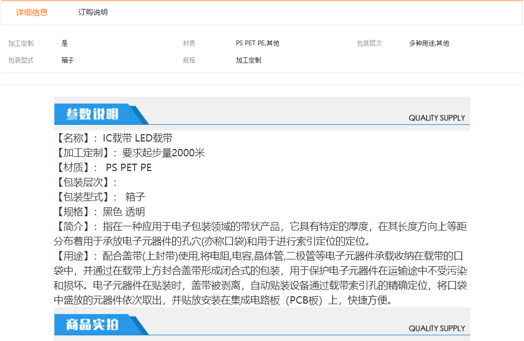Select the 包装层次 value '多种用途,其他'

pos(429,43)
